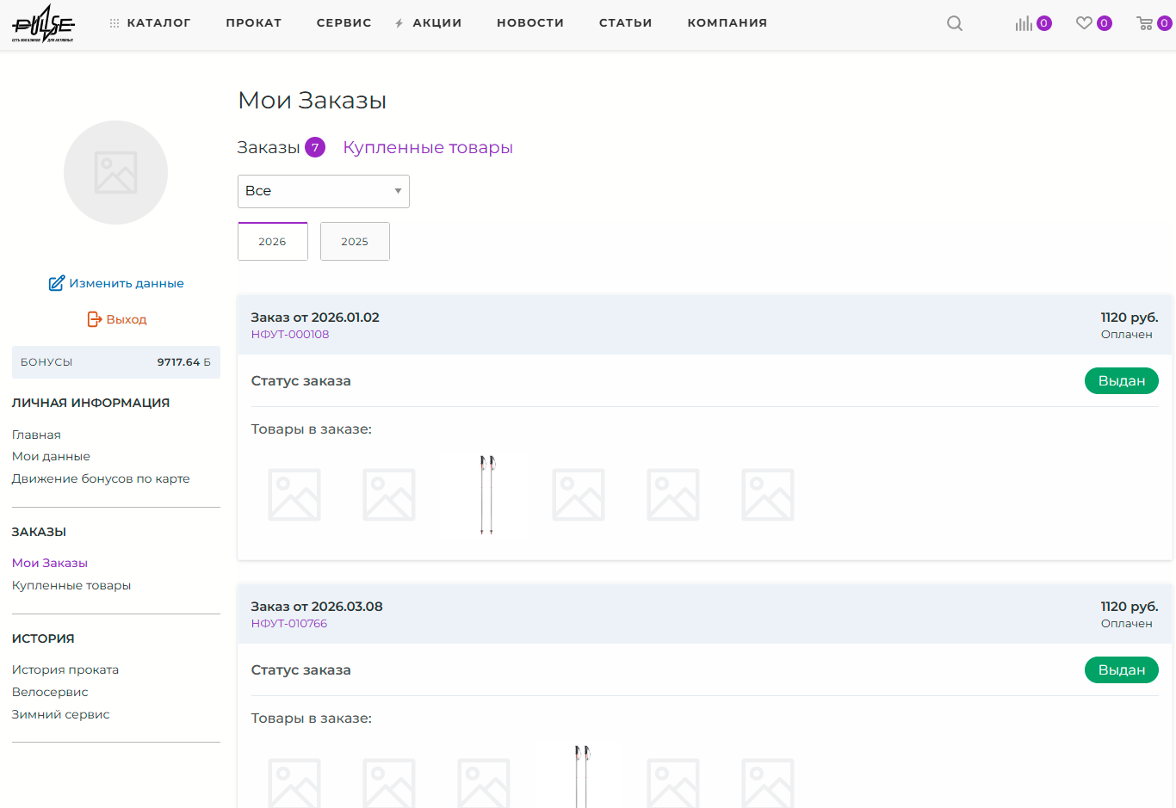Screen dimensions: 1176x808
Task: Go to Движение бонусов по карте
Action: click(101, 478)
